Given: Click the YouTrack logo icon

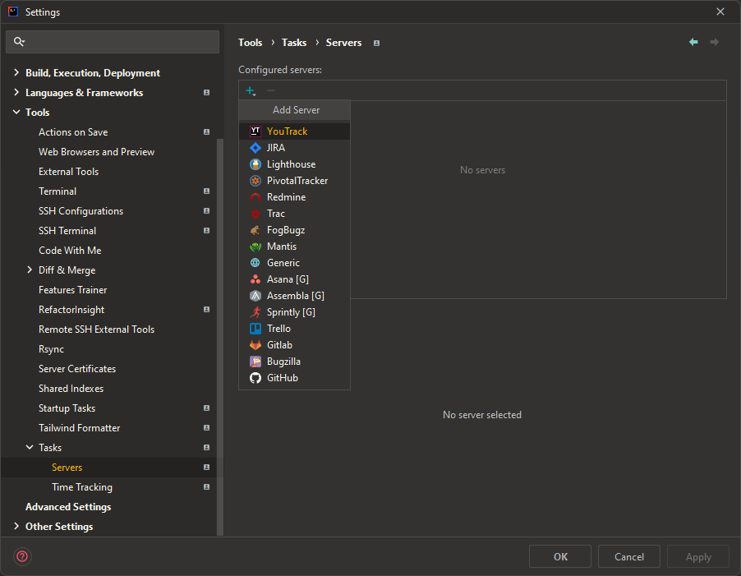Looking at the screenshot, I should click(x=255, y=131).
